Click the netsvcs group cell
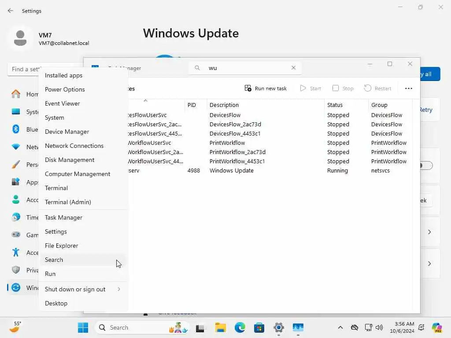The height and width of the screenshot is (338, 451). 380,170
